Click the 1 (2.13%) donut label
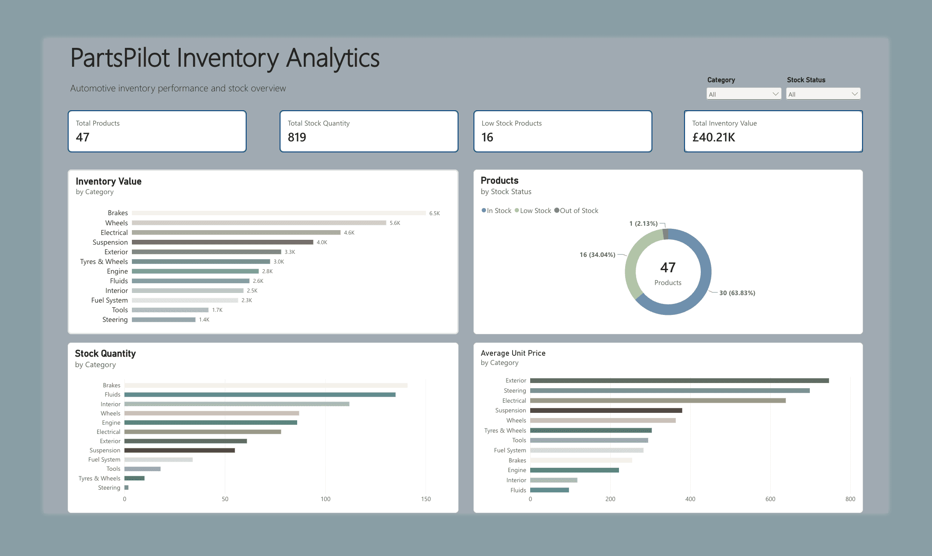 tap(644, 224)
